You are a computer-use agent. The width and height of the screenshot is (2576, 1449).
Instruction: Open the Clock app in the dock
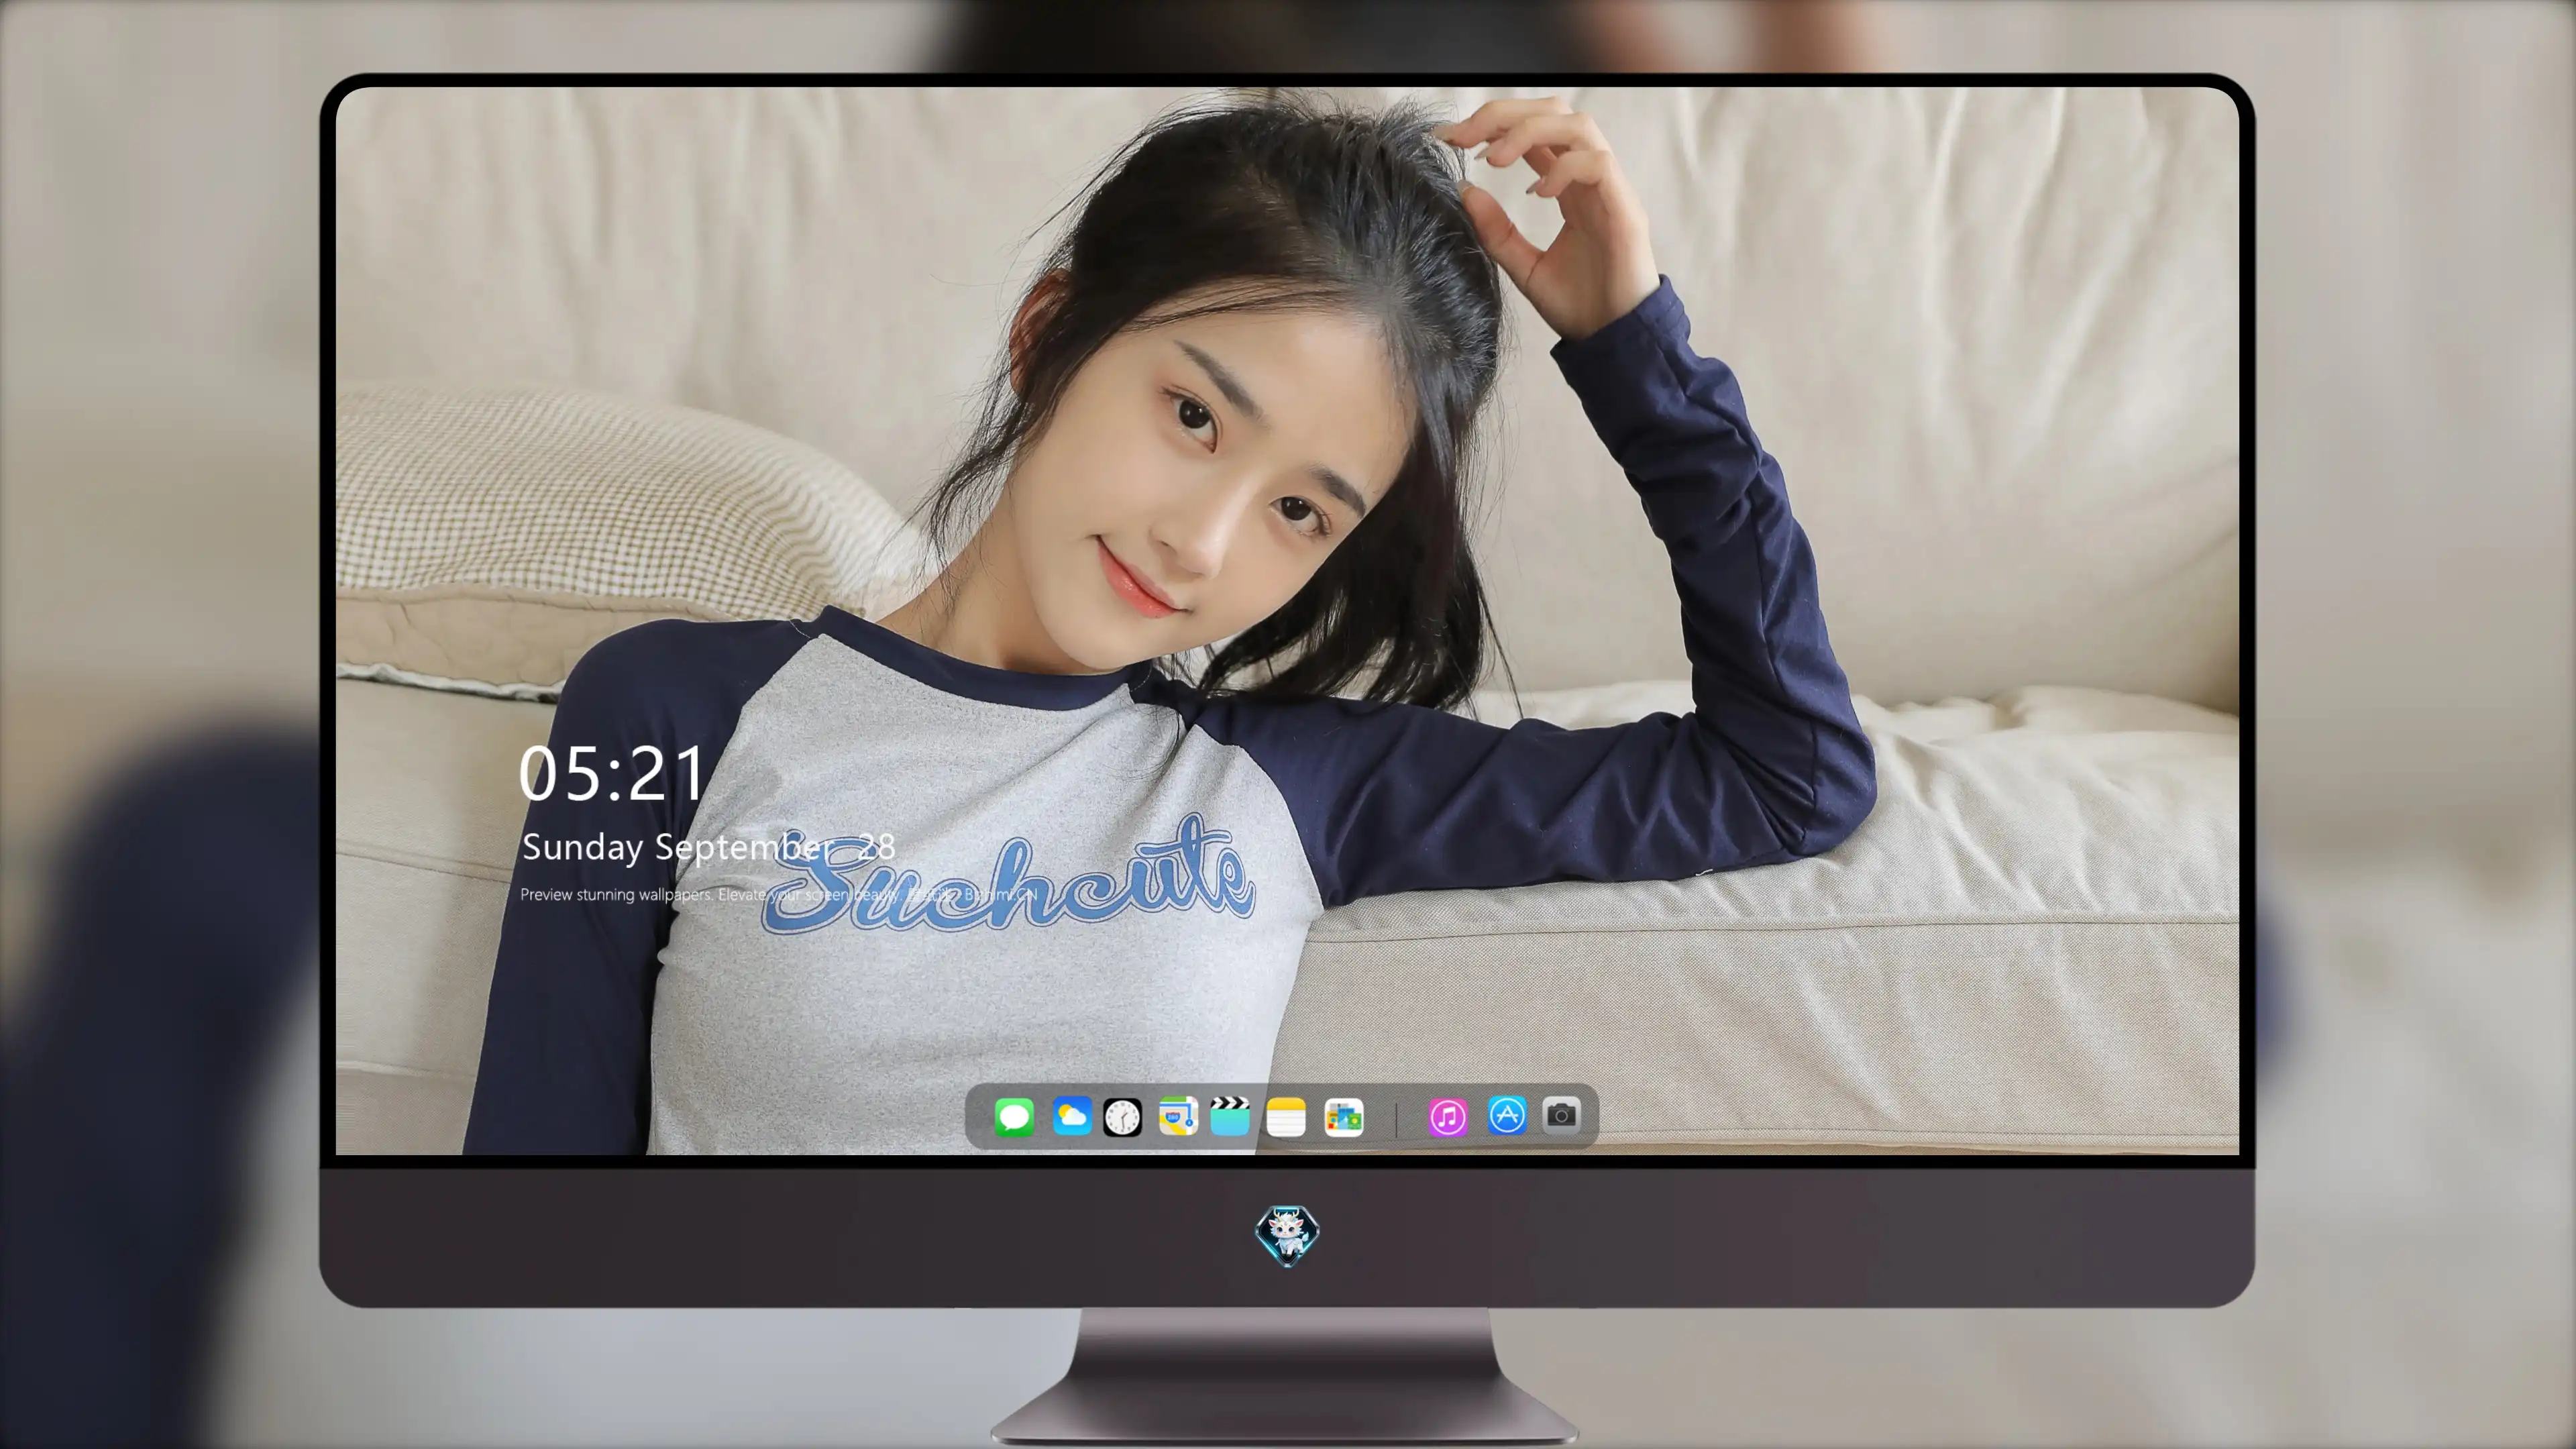click(x=1122, y=1117)
